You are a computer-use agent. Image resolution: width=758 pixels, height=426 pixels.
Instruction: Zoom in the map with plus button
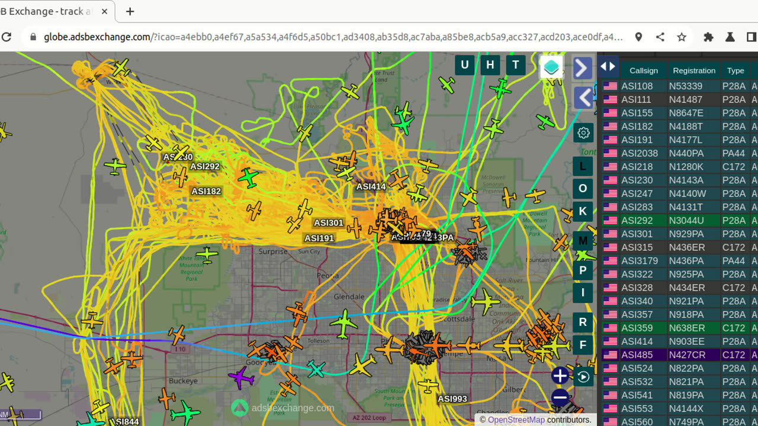(x=560, y=375)
